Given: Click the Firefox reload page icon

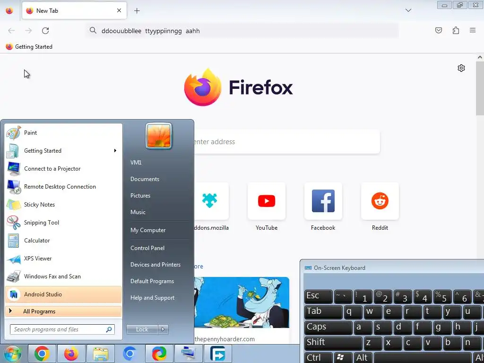Looking at the screenshot, I should (x=45, y=31).
